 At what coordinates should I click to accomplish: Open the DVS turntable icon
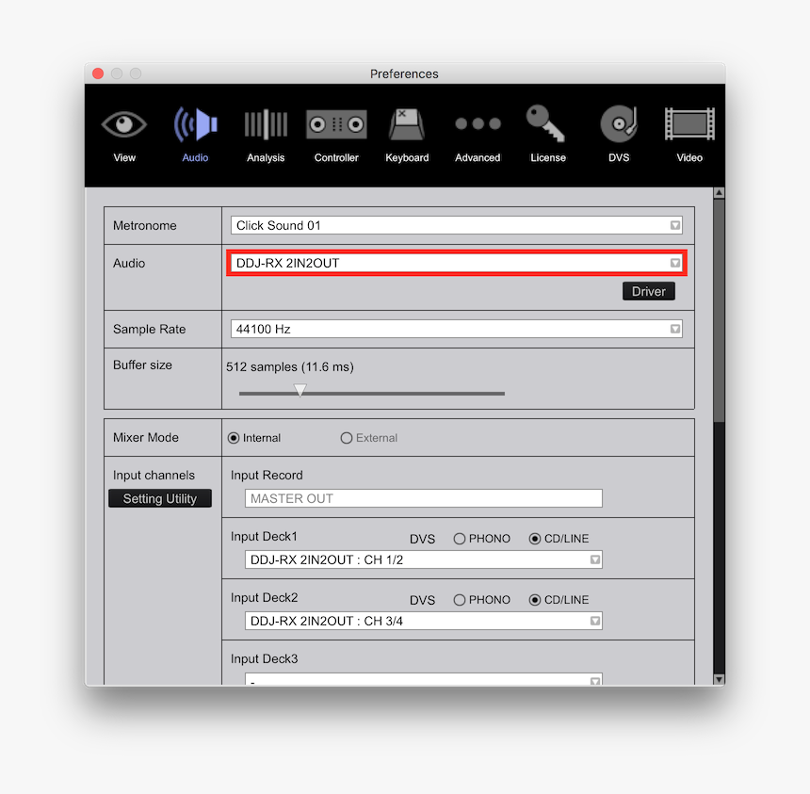pyautogui.click(x=619, y=124)
